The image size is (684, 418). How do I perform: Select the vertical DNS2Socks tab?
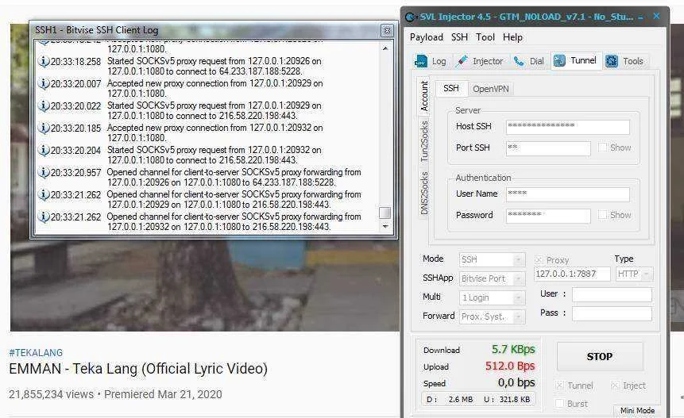[x=424, y=193]
